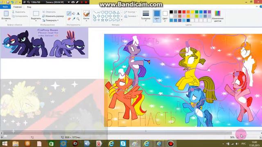
Task: Pick the purple color swatch
Action: [x=209, y=12]
